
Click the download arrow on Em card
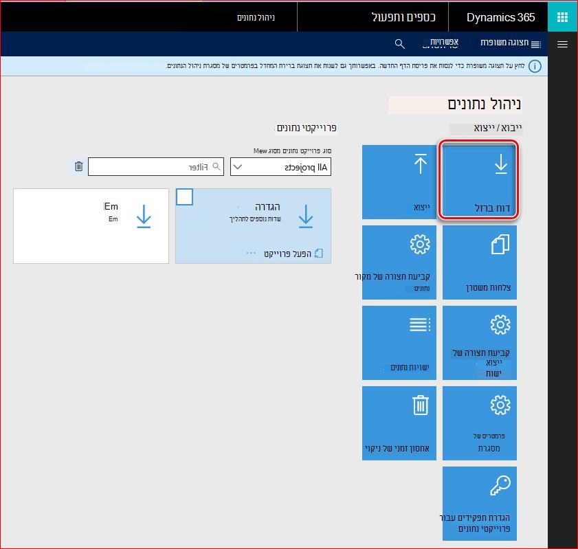click(x=144, y=216)
